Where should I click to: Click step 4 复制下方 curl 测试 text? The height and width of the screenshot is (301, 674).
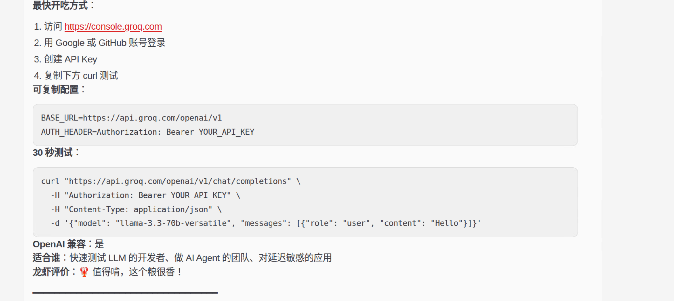click(81, 75)
